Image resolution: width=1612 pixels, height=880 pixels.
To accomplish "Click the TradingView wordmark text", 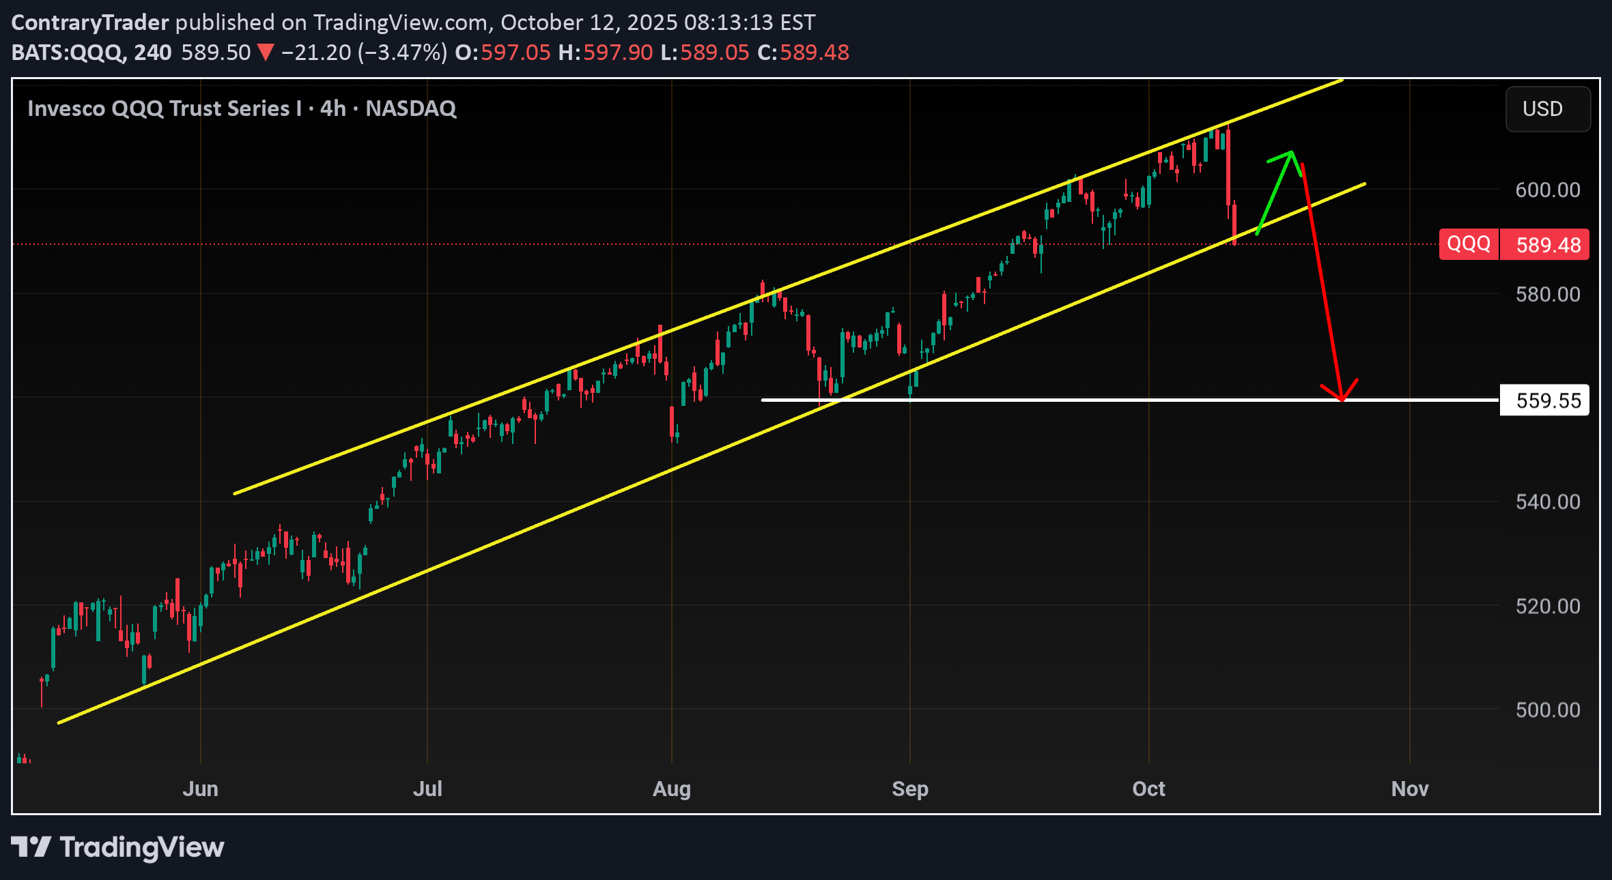I will pyautogui.click(x=142, y=847).
